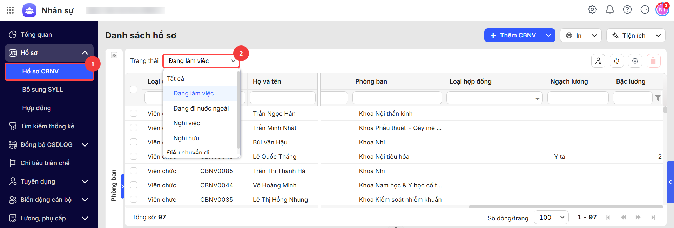Tick checkbox for Võ Hoàng Minh row
This screenshot has width=674, height=228.
[134, 185]
